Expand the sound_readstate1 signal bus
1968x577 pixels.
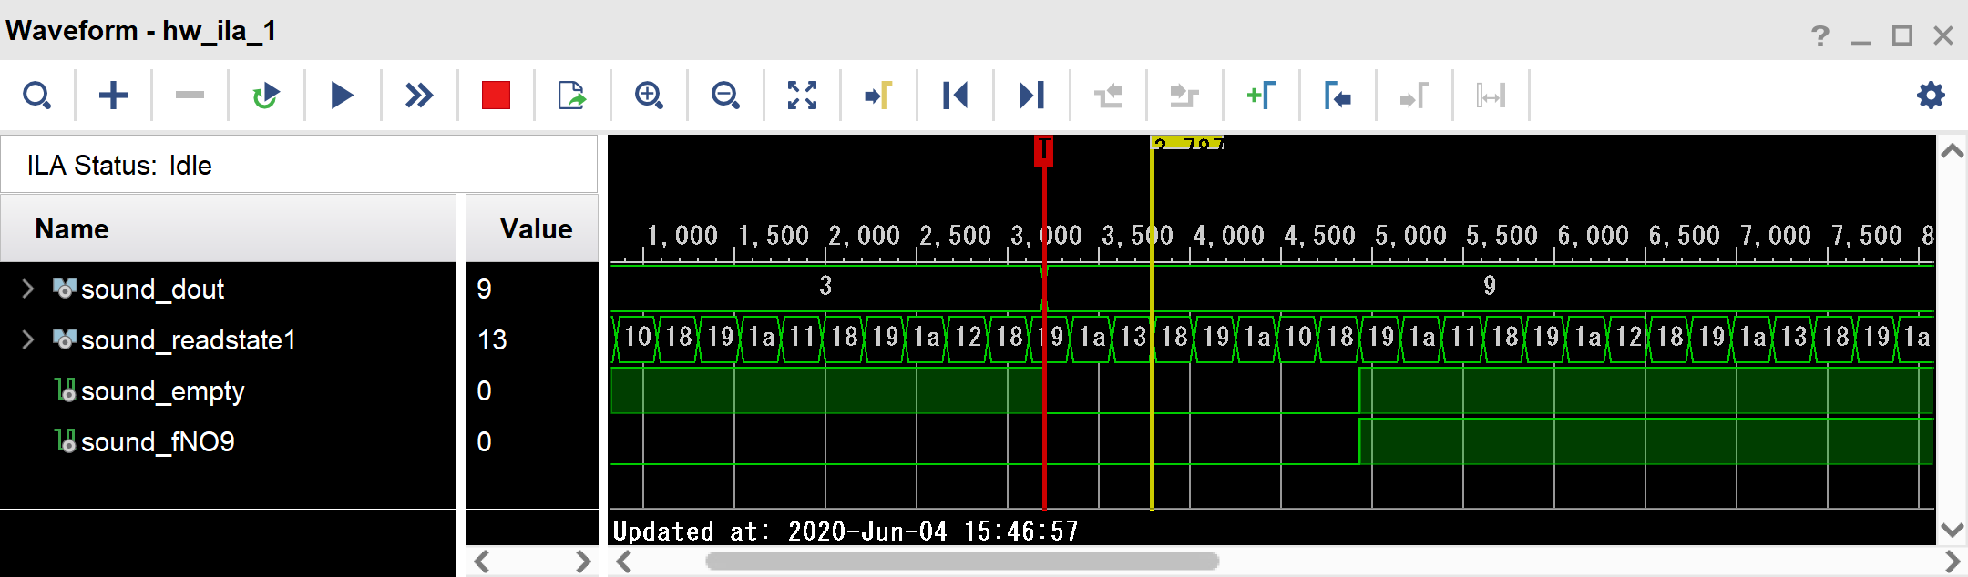tap(28, 339)
